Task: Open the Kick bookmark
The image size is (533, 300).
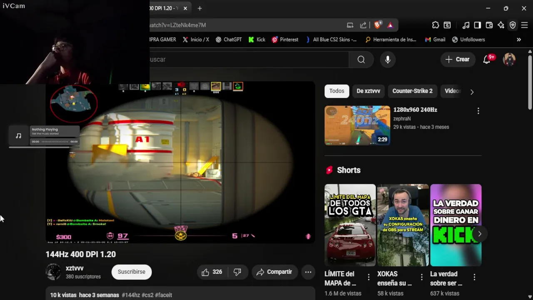Action: [257, 40]
